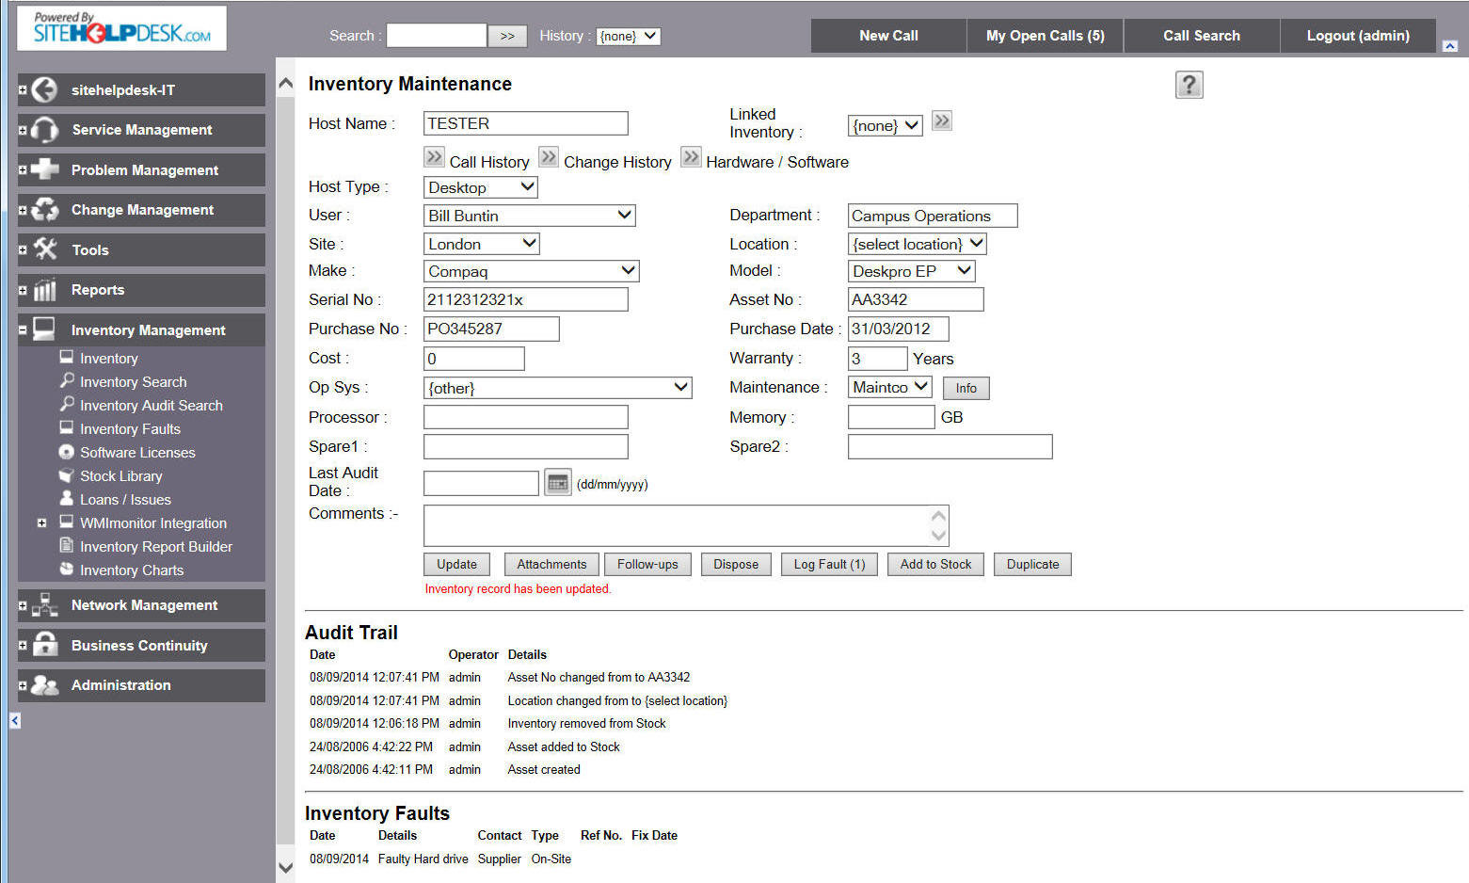Open Inventory Audit Search in sidebar
1469x883 pixels.
[x=152, y=406]
